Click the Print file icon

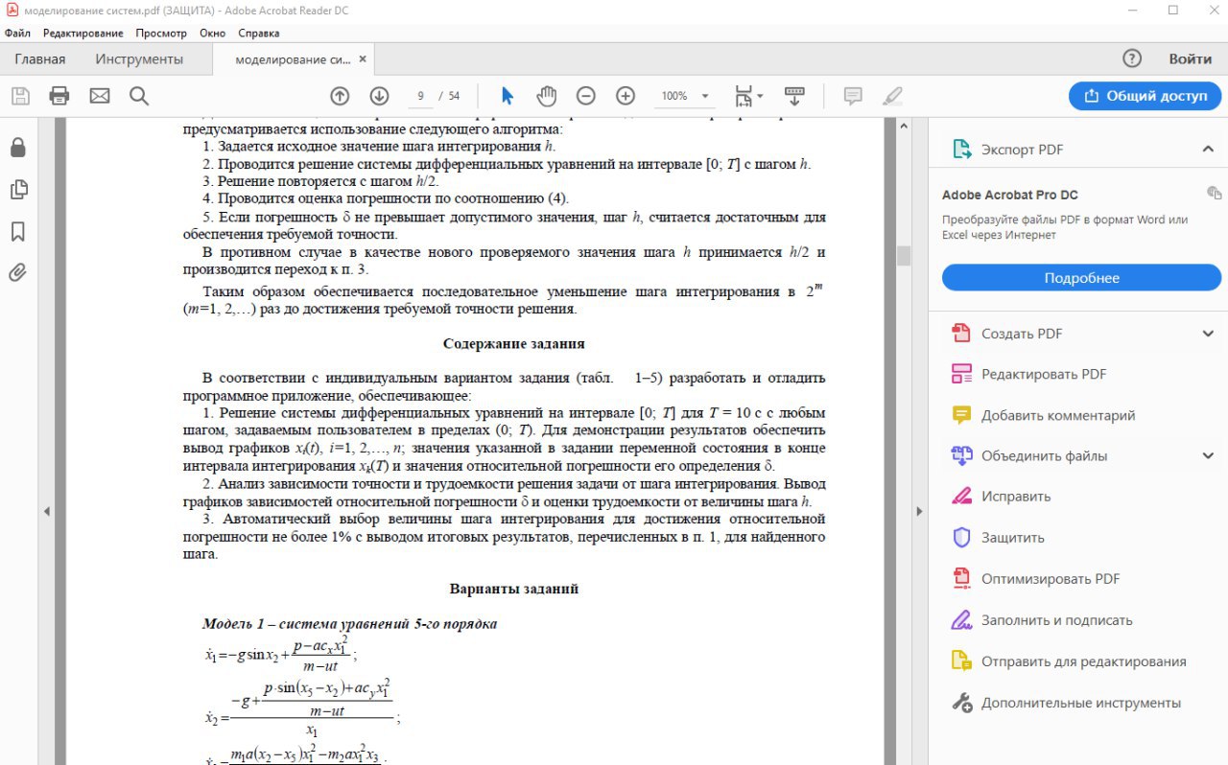click(59, 96)
